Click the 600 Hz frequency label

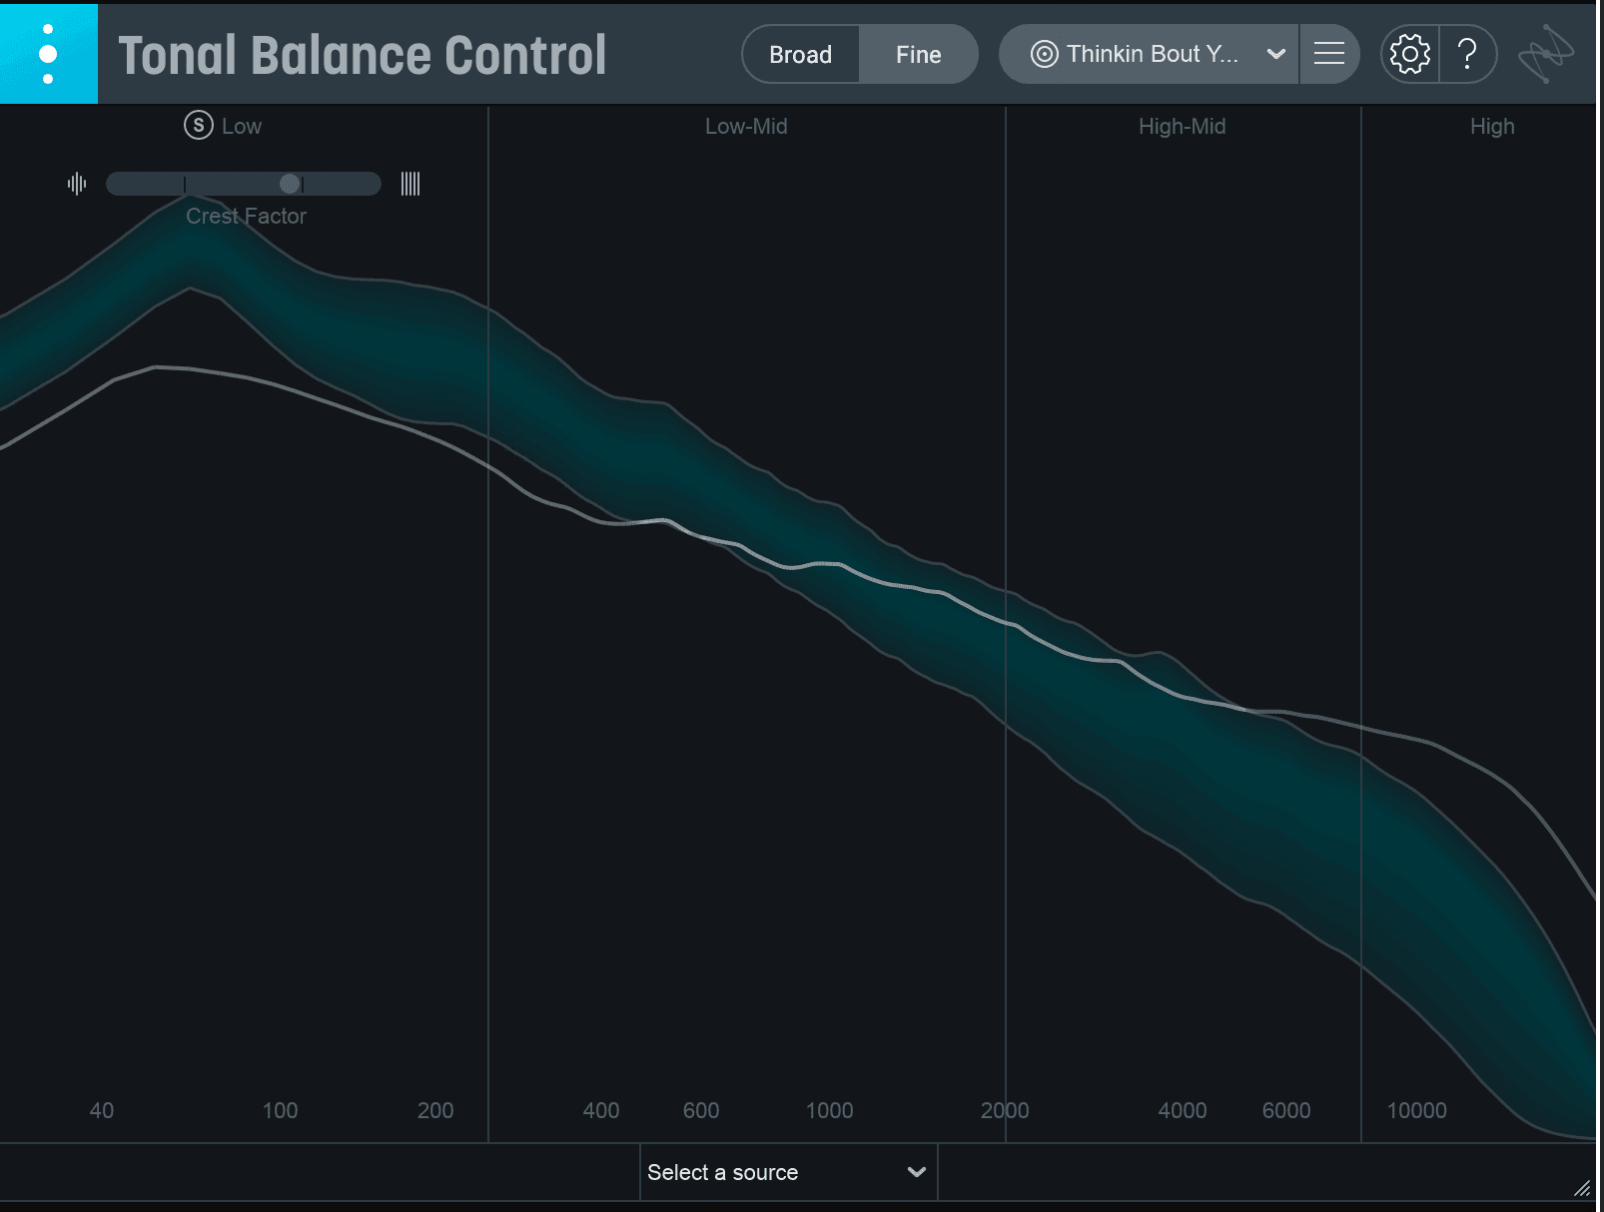pyautogui.click(x=701, y=1110)
